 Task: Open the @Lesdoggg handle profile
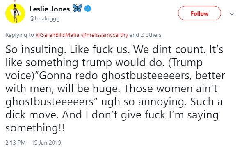44,19
